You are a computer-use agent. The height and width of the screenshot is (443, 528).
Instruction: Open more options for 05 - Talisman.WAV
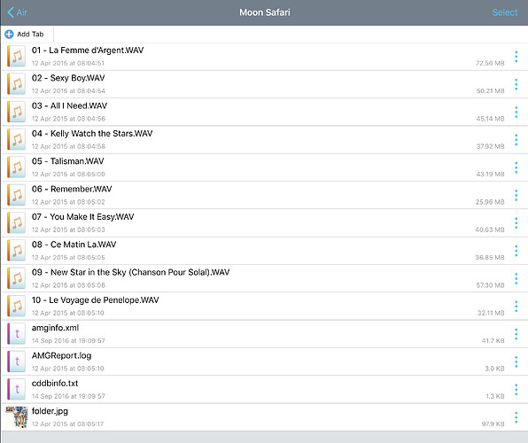pyautogui.click(x=516, y=167)
